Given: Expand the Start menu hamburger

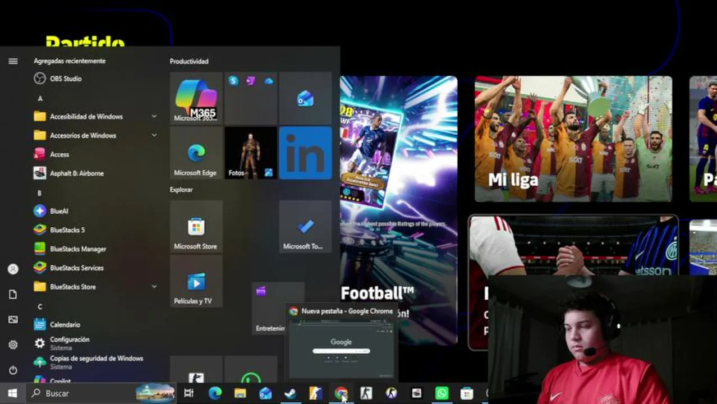Looking at the screenshot, I should click(x=13, y=61).
